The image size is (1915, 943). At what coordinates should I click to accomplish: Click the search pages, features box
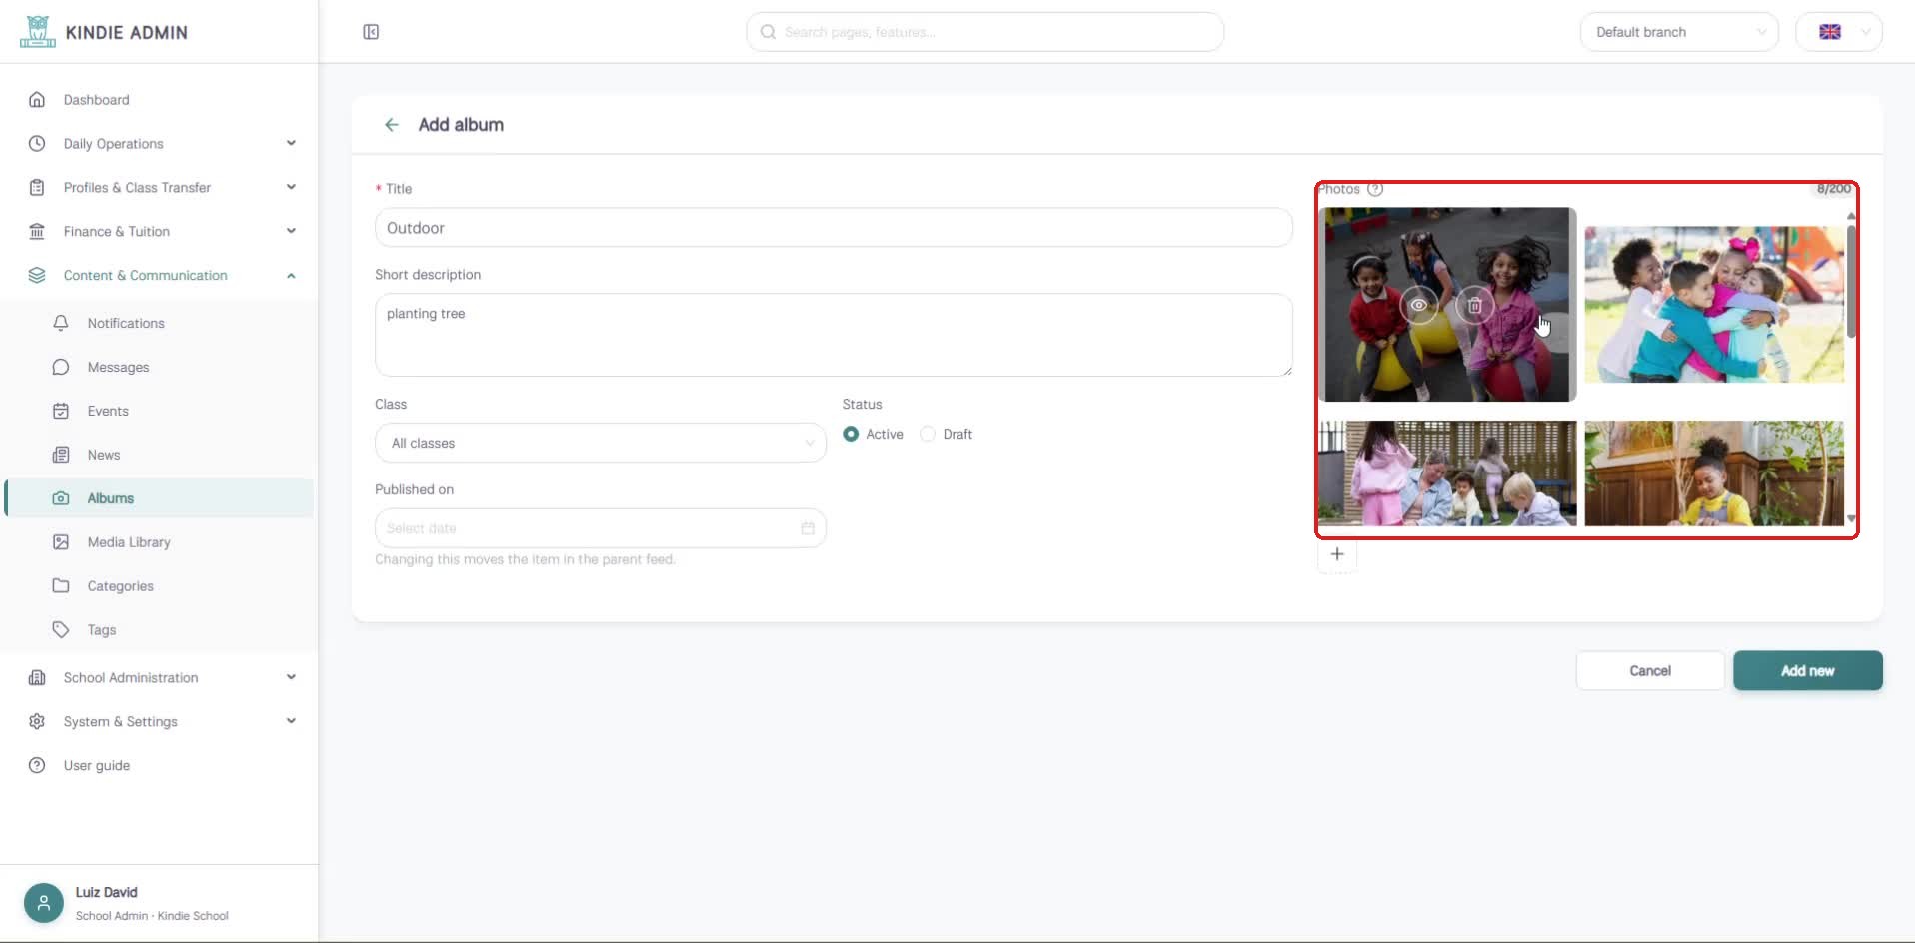tap(984, 32)
